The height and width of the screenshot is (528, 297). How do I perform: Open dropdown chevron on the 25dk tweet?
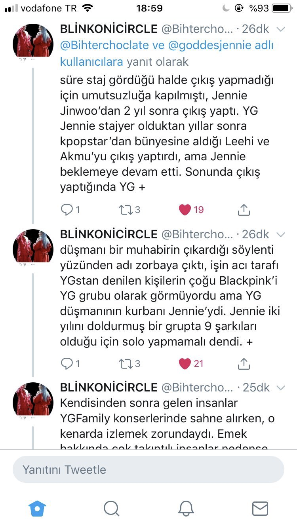coord(280,387)
